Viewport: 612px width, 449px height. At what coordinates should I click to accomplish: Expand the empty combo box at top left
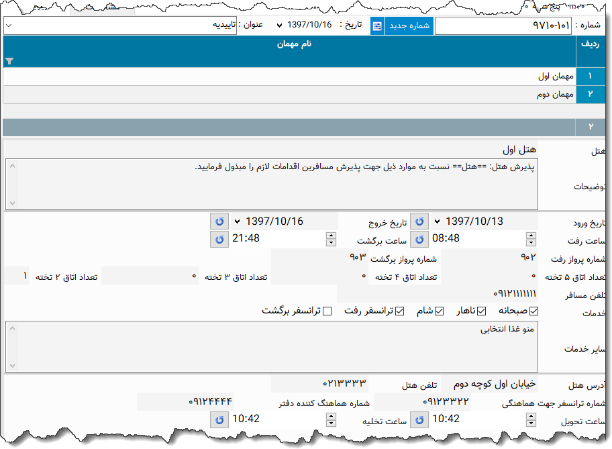(8, 26)
